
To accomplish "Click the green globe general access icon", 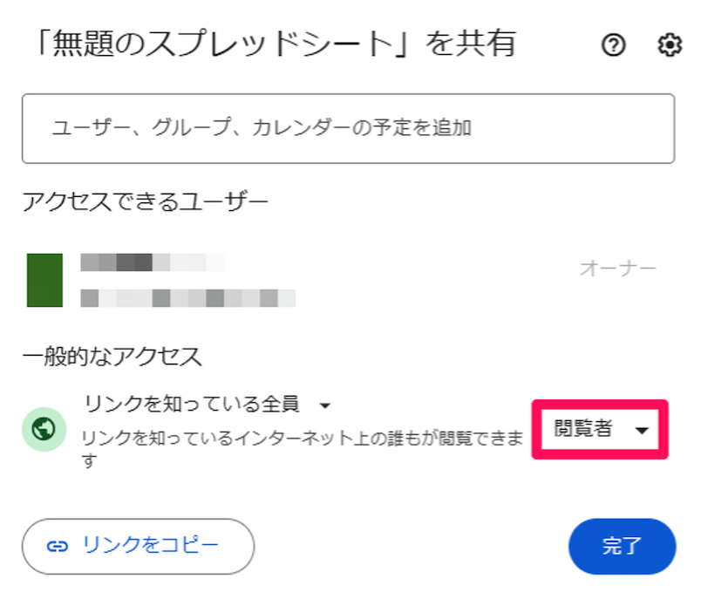I will coord(44,428).
